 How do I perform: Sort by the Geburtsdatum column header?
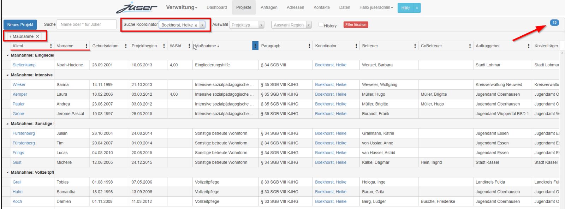point(105,46)
